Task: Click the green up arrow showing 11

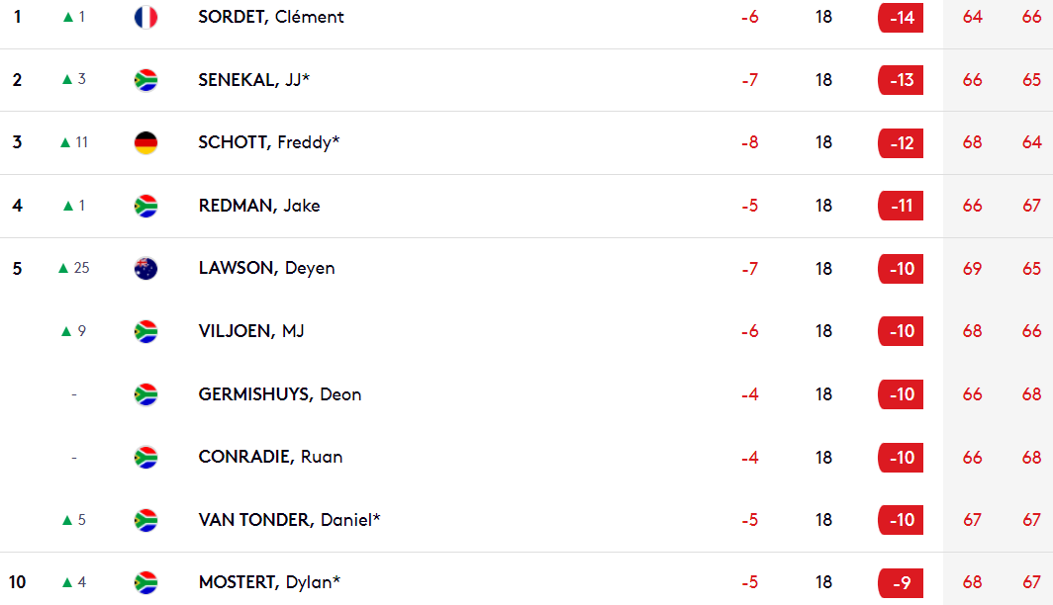Action: click(x=65, y=142)
